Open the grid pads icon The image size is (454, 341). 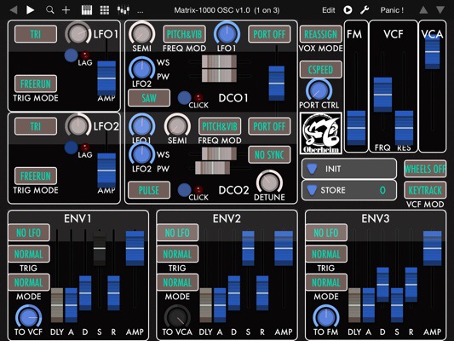[x=105, y=10]
